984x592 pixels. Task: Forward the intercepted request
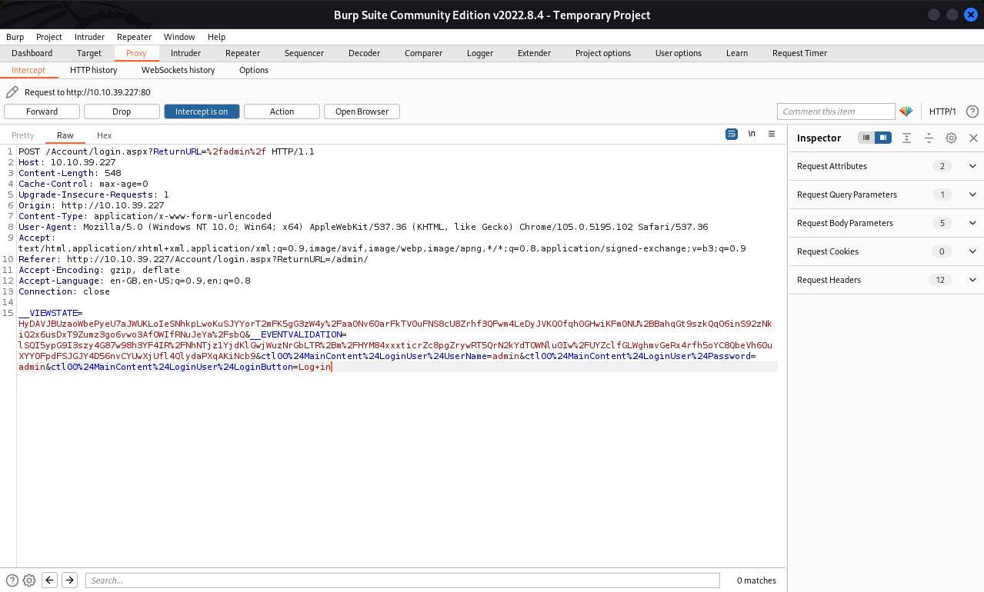pyautogui.click(x=42, y=111)
